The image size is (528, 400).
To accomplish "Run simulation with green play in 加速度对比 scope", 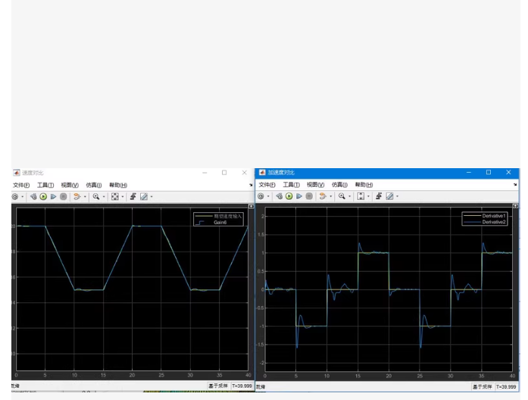I will [x=289, y=196].
